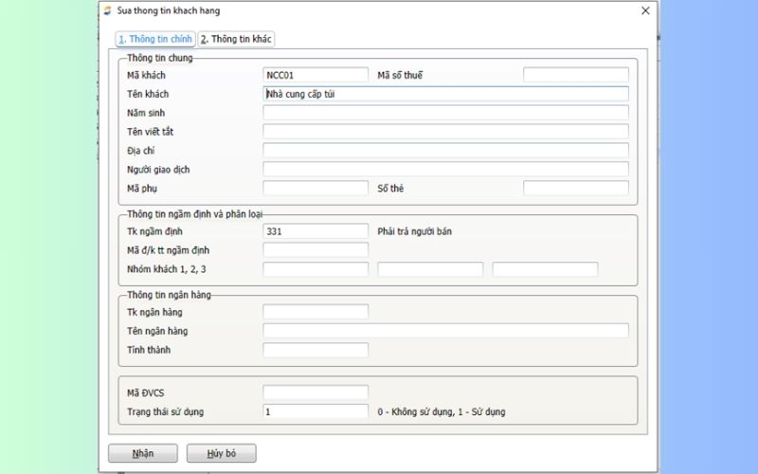Focus the Địa chỉ input field
The height and width of the screenshot is (474, 758).
tap(445, 151)
